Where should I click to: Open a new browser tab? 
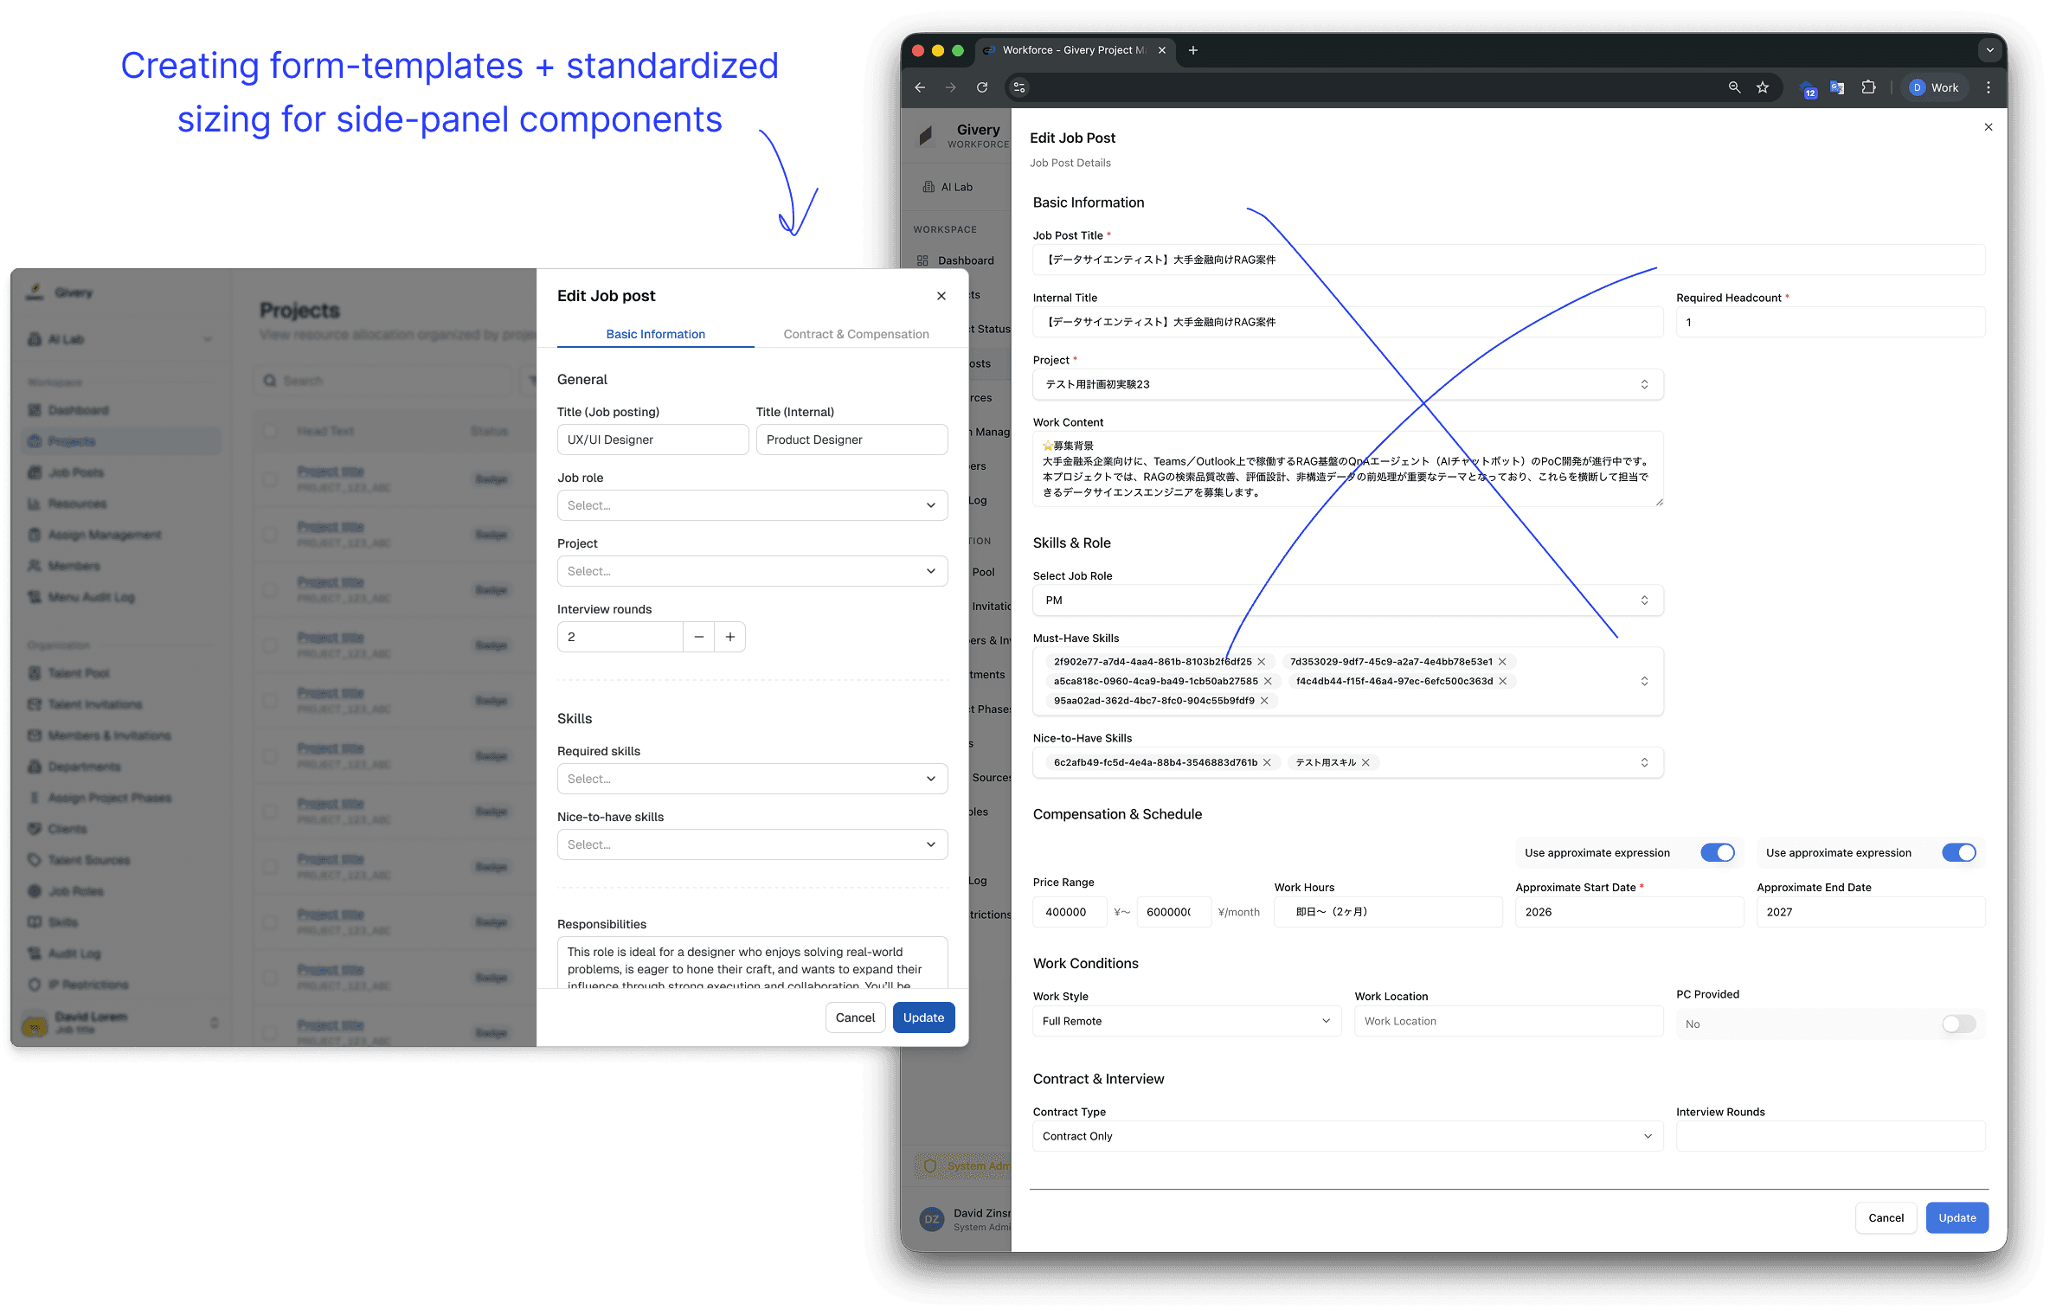coord(1193,50)
